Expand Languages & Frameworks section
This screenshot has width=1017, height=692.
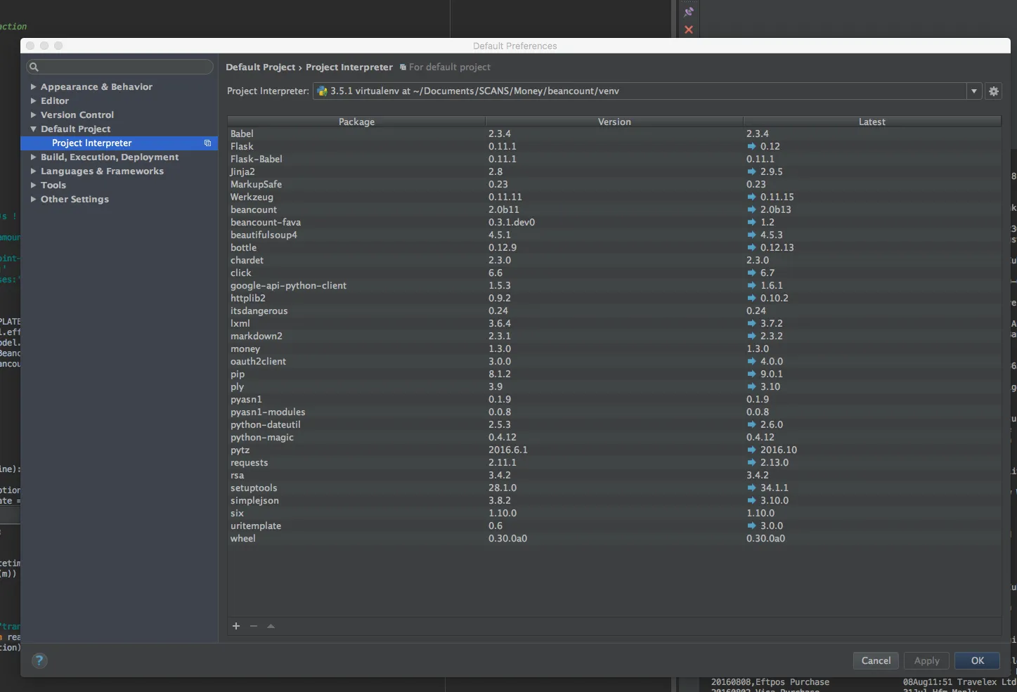(33, 171)
